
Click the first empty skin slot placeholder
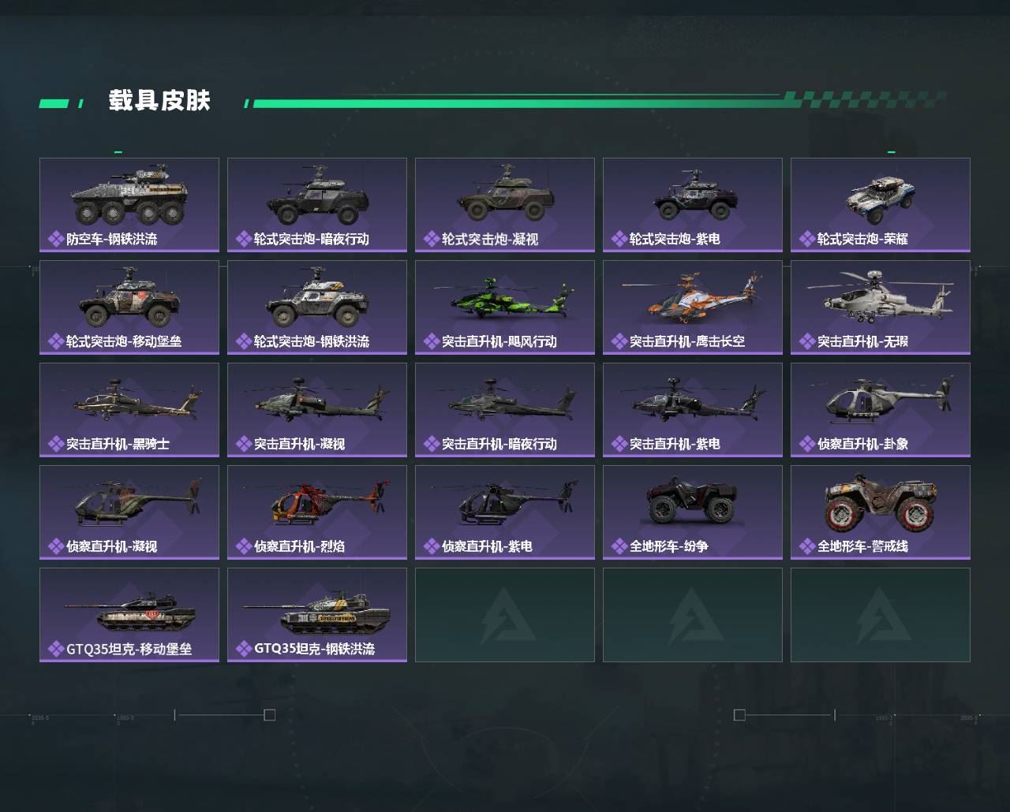(x=505, y=615)
